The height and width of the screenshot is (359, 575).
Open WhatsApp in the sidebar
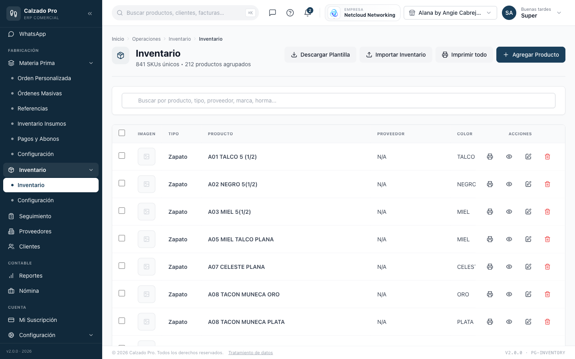(51, 34)
